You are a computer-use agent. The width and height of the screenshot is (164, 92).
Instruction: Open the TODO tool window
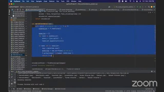pyautogui.click(x=19, y=89)
